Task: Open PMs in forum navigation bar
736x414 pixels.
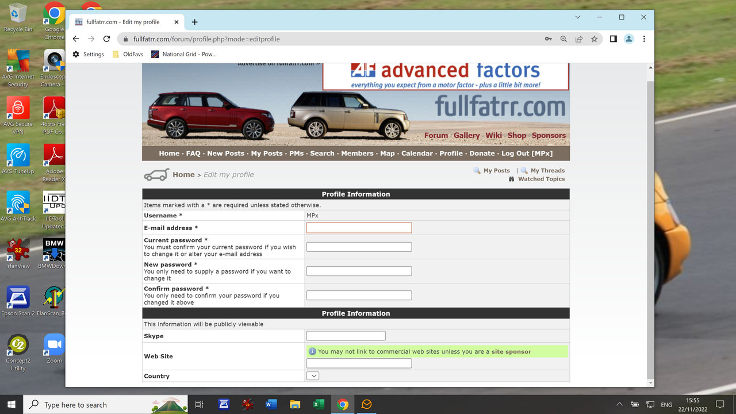Action: [x=296, y=154]
